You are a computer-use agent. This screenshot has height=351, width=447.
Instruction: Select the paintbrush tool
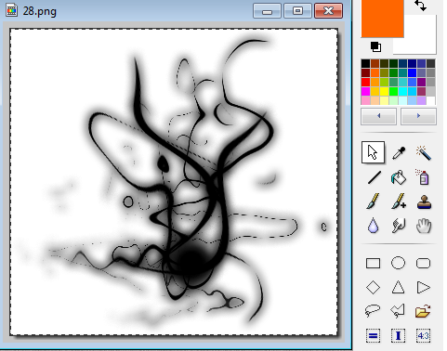pyautogui.click(x=373, y=201)
